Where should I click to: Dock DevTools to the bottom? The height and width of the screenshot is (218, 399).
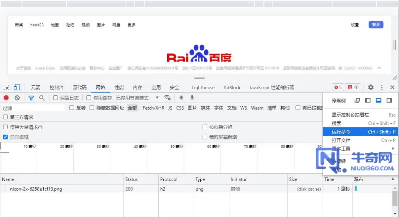(379, 100)
